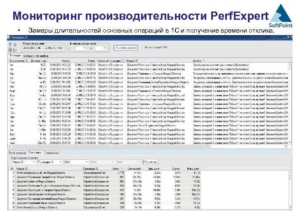
Task: Open the Текст запросов tab
Action: (17, 153)
